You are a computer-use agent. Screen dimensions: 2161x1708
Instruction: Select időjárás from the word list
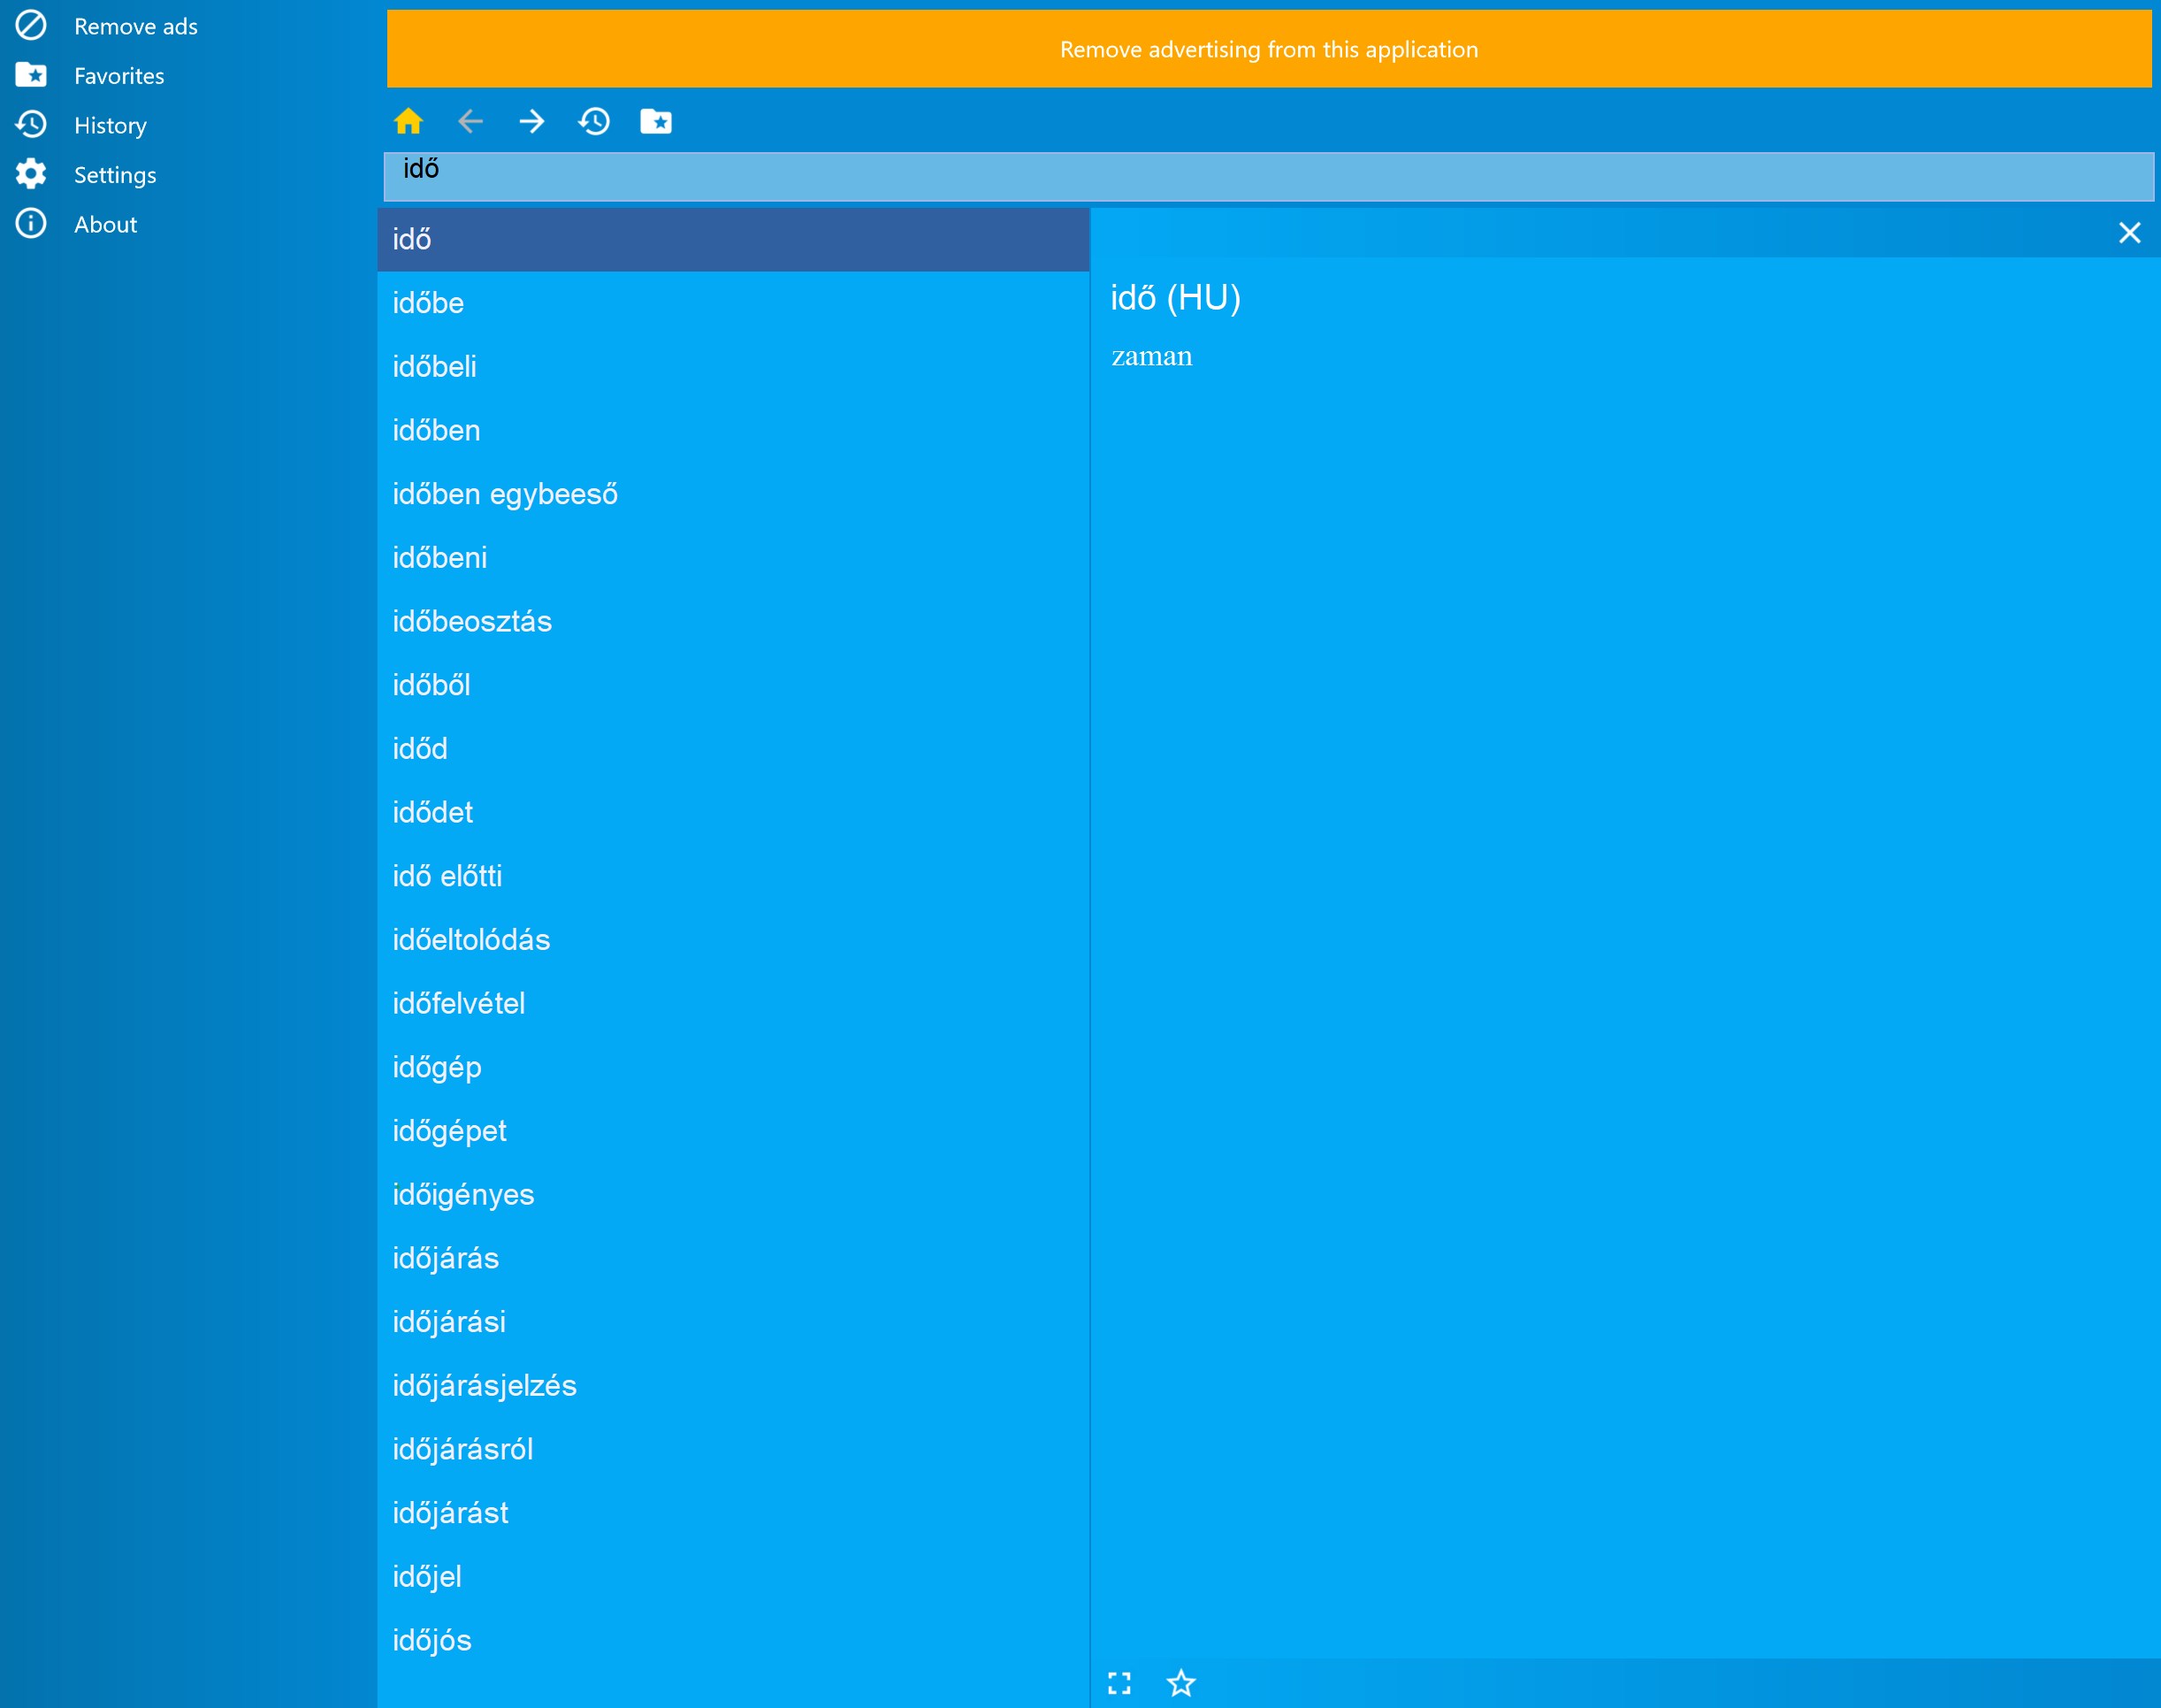[x=446, y=1258]
